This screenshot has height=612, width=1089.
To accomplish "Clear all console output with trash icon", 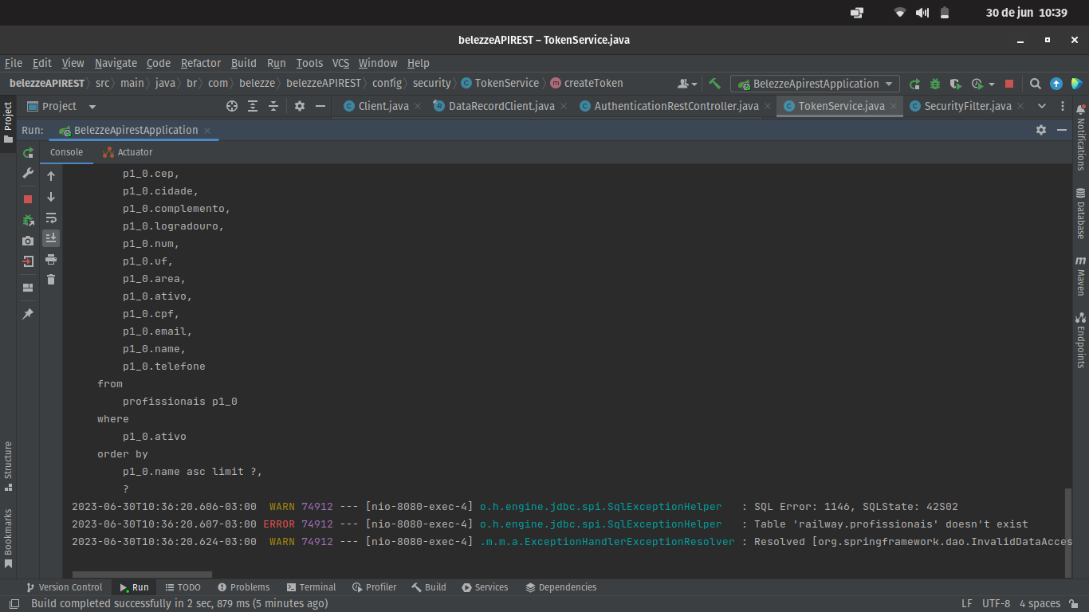I will [x=51, y=280].
